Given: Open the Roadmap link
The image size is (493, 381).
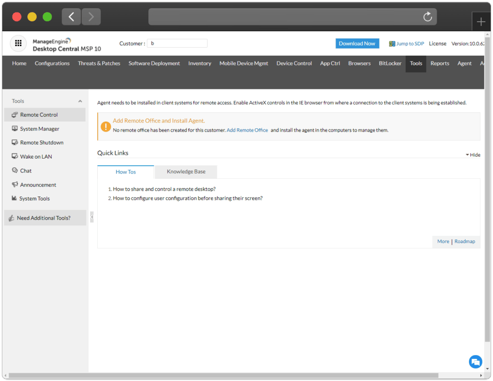Looking at the screenshot, I should (x=465, y=241).
